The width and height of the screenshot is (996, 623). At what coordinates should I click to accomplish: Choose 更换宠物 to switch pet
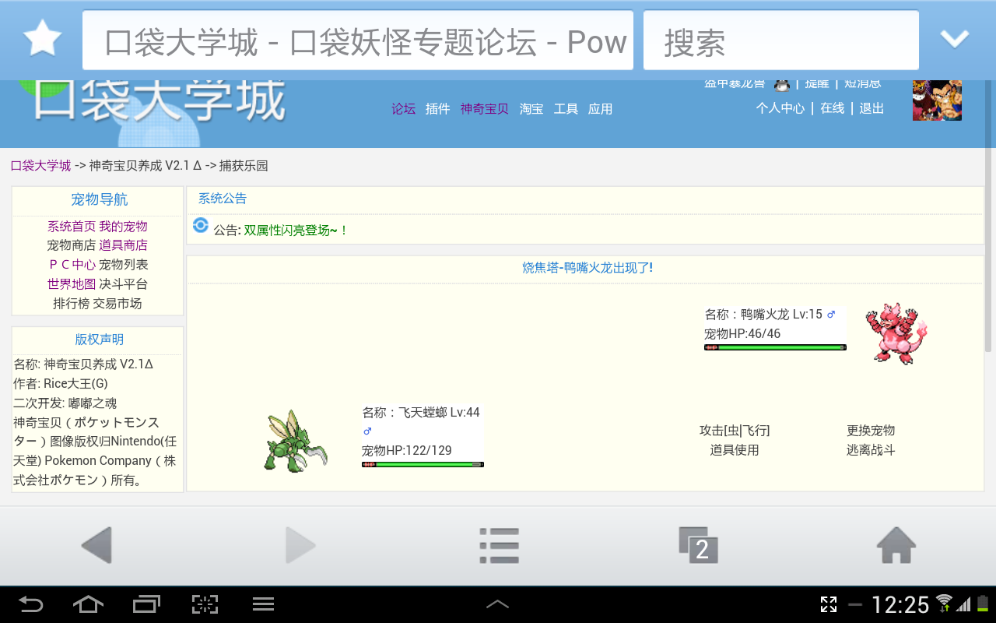click(871, 431)
